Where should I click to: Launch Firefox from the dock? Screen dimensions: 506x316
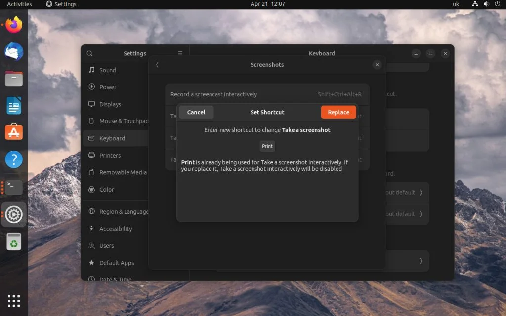click(x=13, y=25)
